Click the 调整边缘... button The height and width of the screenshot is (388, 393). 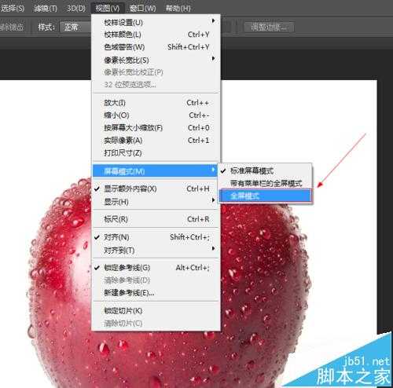269,27
